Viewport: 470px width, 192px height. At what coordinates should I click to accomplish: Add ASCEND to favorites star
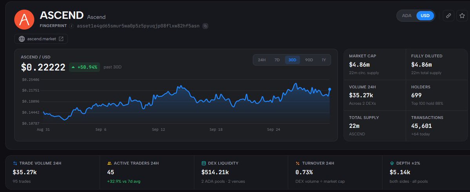(462, 16)
